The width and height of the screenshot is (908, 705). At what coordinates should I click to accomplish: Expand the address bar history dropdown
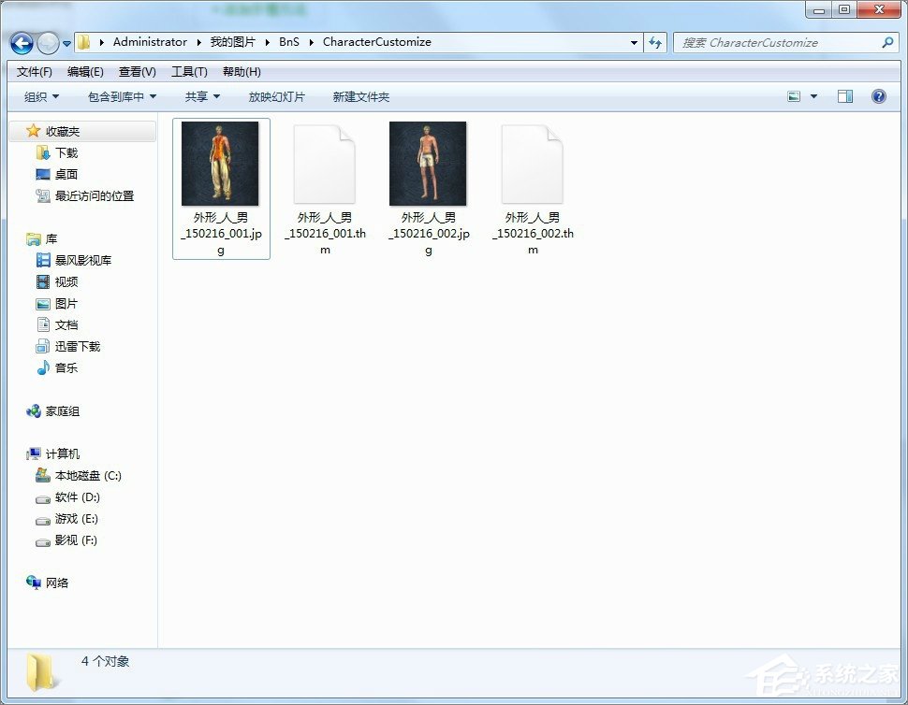[x=635, y=42]
